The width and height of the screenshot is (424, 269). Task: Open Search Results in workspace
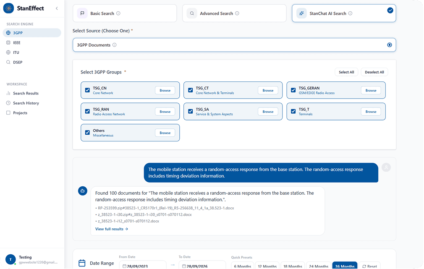pos(32,93)
